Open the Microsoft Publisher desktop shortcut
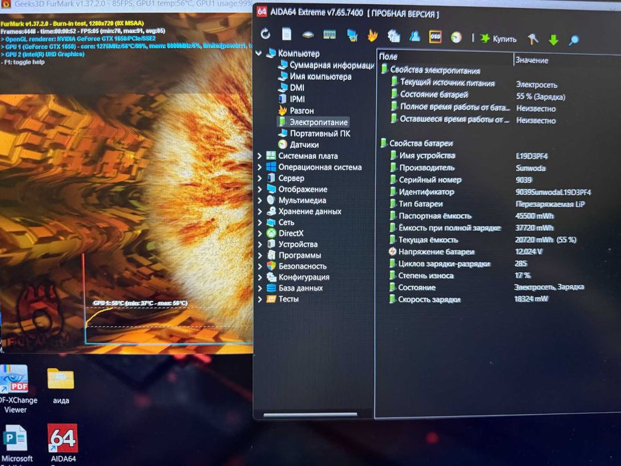This screenshot has height=466, width=621. tap(16, 444)
